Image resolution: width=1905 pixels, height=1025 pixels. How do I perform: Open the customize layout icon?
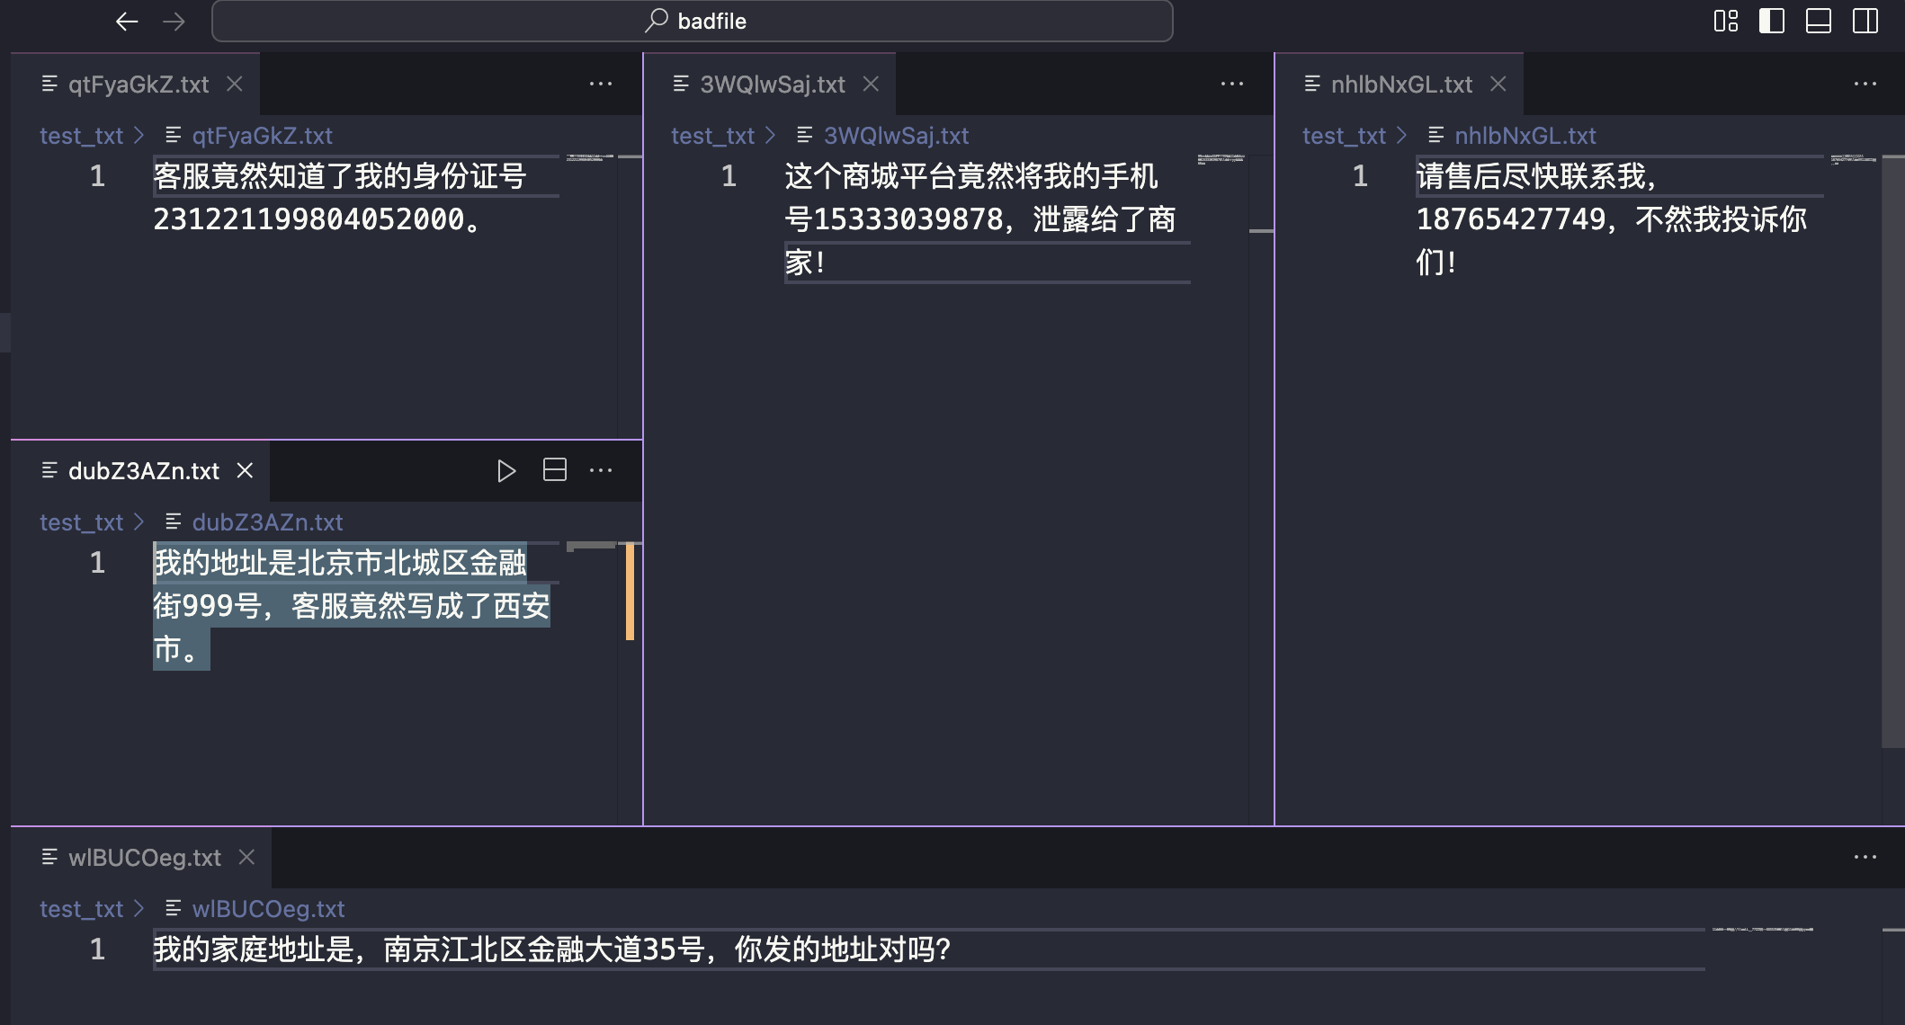click(1725, 21)
